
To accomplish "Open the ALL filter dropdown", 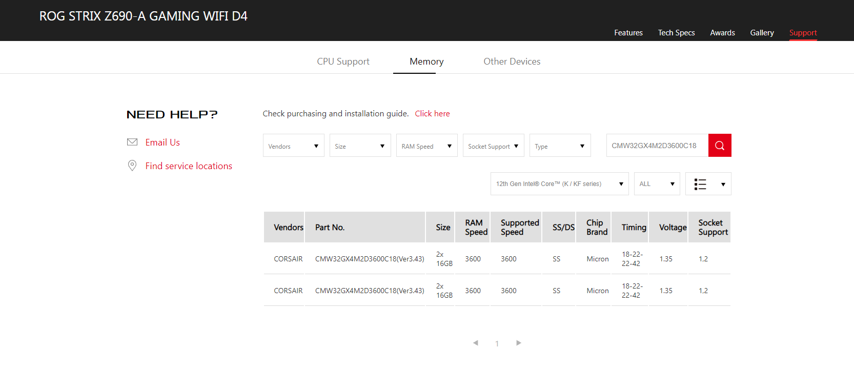I will pyautogui.click(x=657, y=184).
